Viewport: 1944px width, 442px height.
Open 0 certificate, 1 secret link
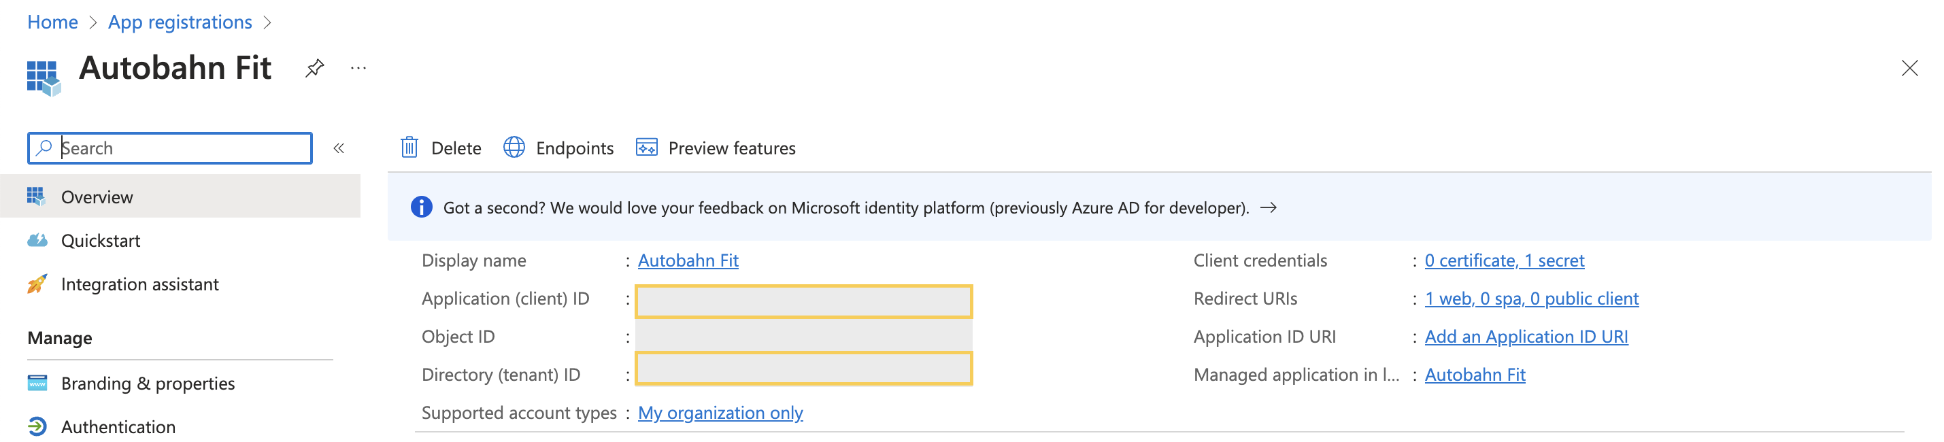1504,261
